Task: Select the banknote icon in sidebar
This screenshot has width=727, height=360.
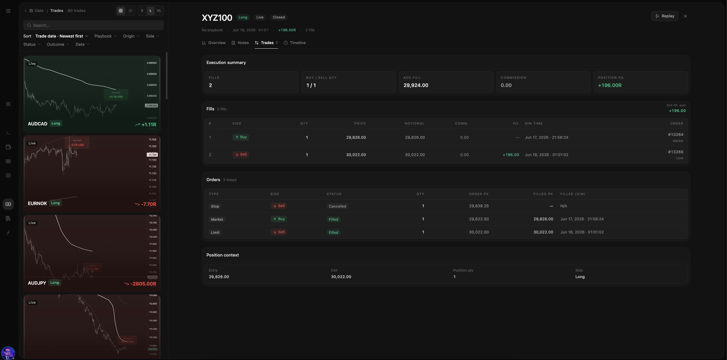Action: pos(8,204)
